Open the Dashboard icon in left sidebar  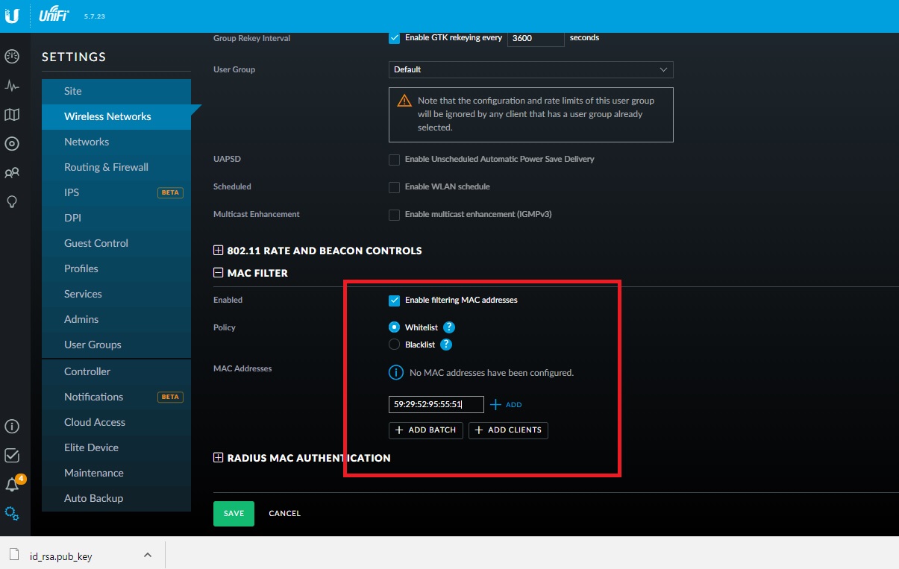pos(12,57)
